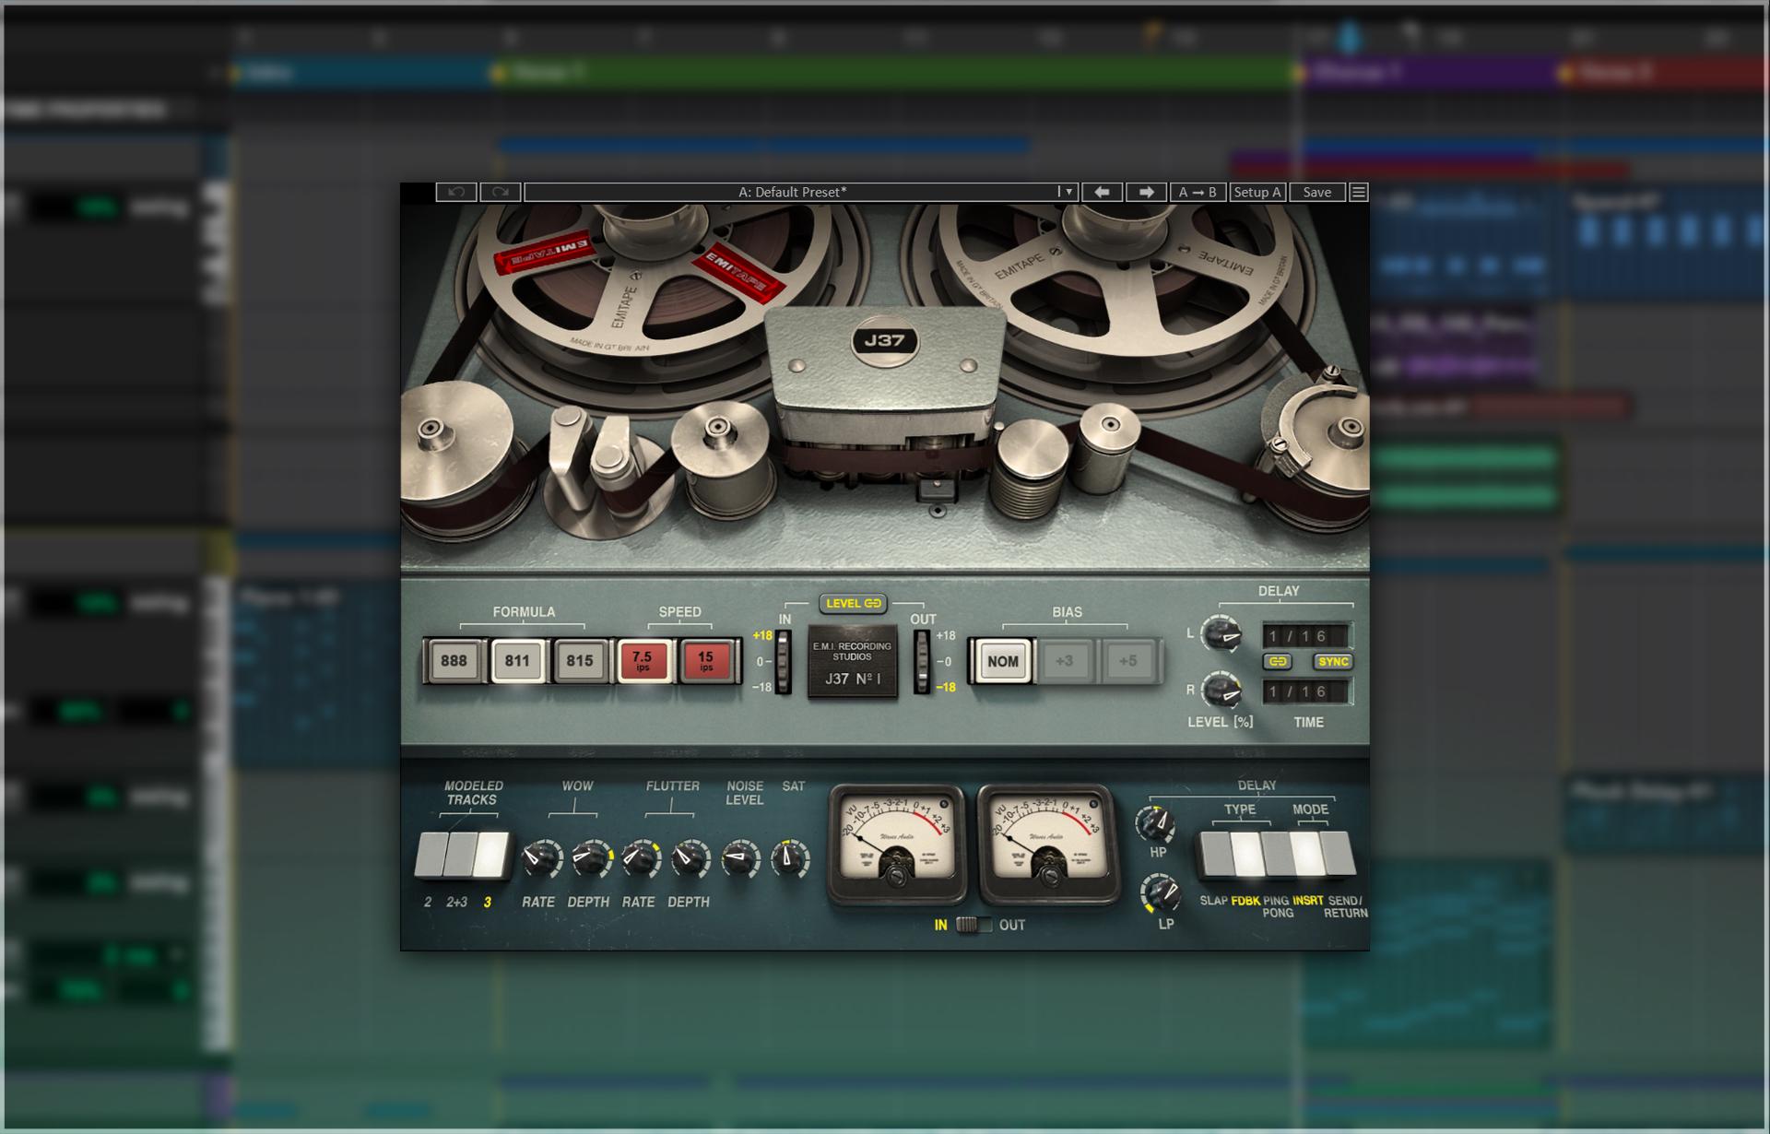Click the delay LP filter knob

click(1160, 893)
